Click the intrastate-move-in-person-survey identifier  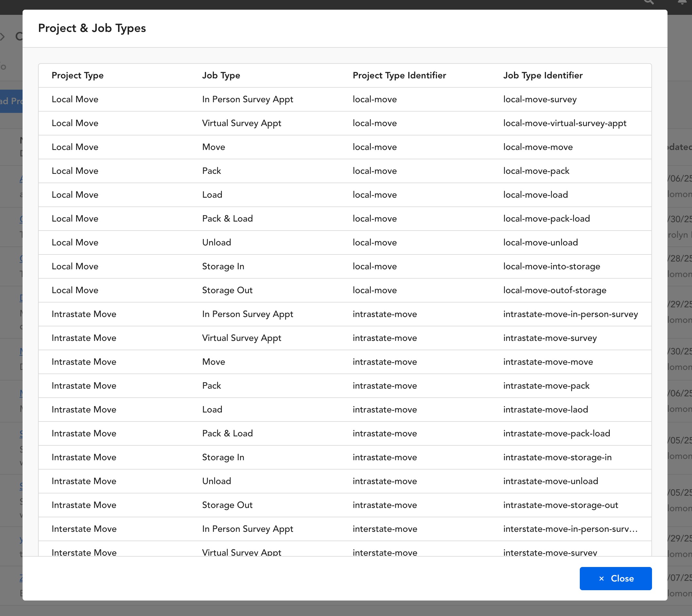pyautogui.click(x=570, y=314)
